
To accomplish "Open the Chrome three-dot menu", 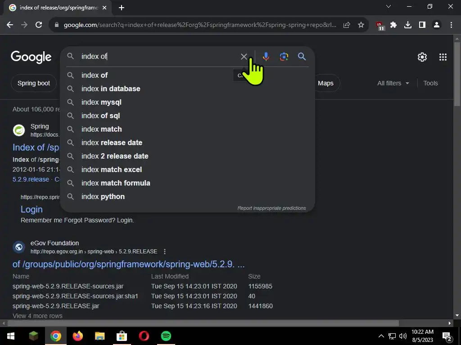I will [x=451, y=25].
